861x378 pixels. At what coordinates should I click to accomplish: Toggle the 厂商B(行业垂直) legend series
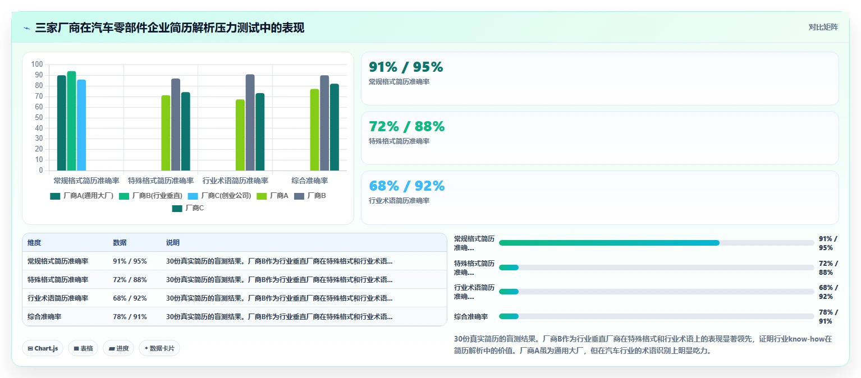[150, 196]
